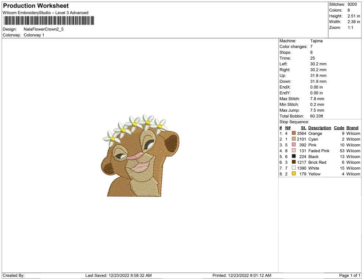Click the White thread swatch
Image resolution: width=363 pixels, height=279 pixels.
click(x=293, y=168)
